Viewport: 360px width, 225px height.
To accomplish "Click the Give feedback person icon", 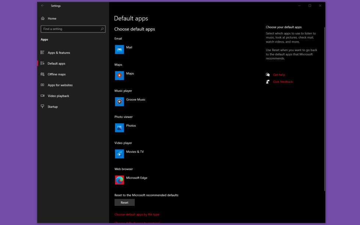I will tap(268, 81).
